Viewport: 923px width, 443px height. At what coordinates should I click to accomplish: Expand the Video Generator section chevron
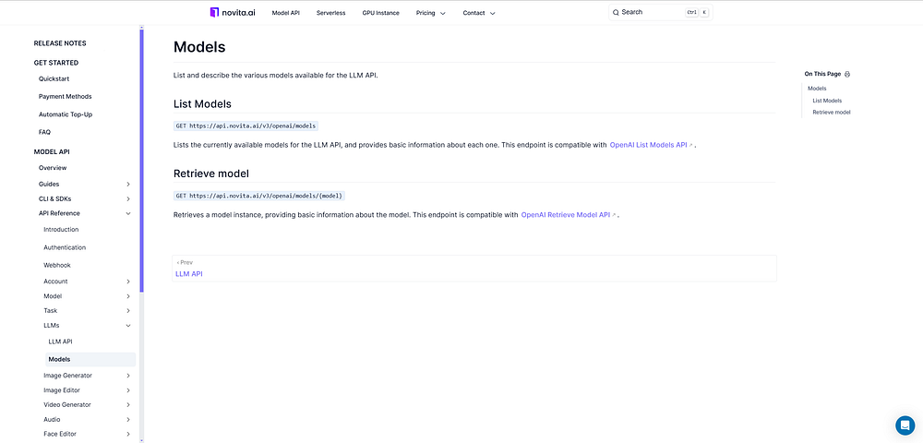(x=128, y=405)
